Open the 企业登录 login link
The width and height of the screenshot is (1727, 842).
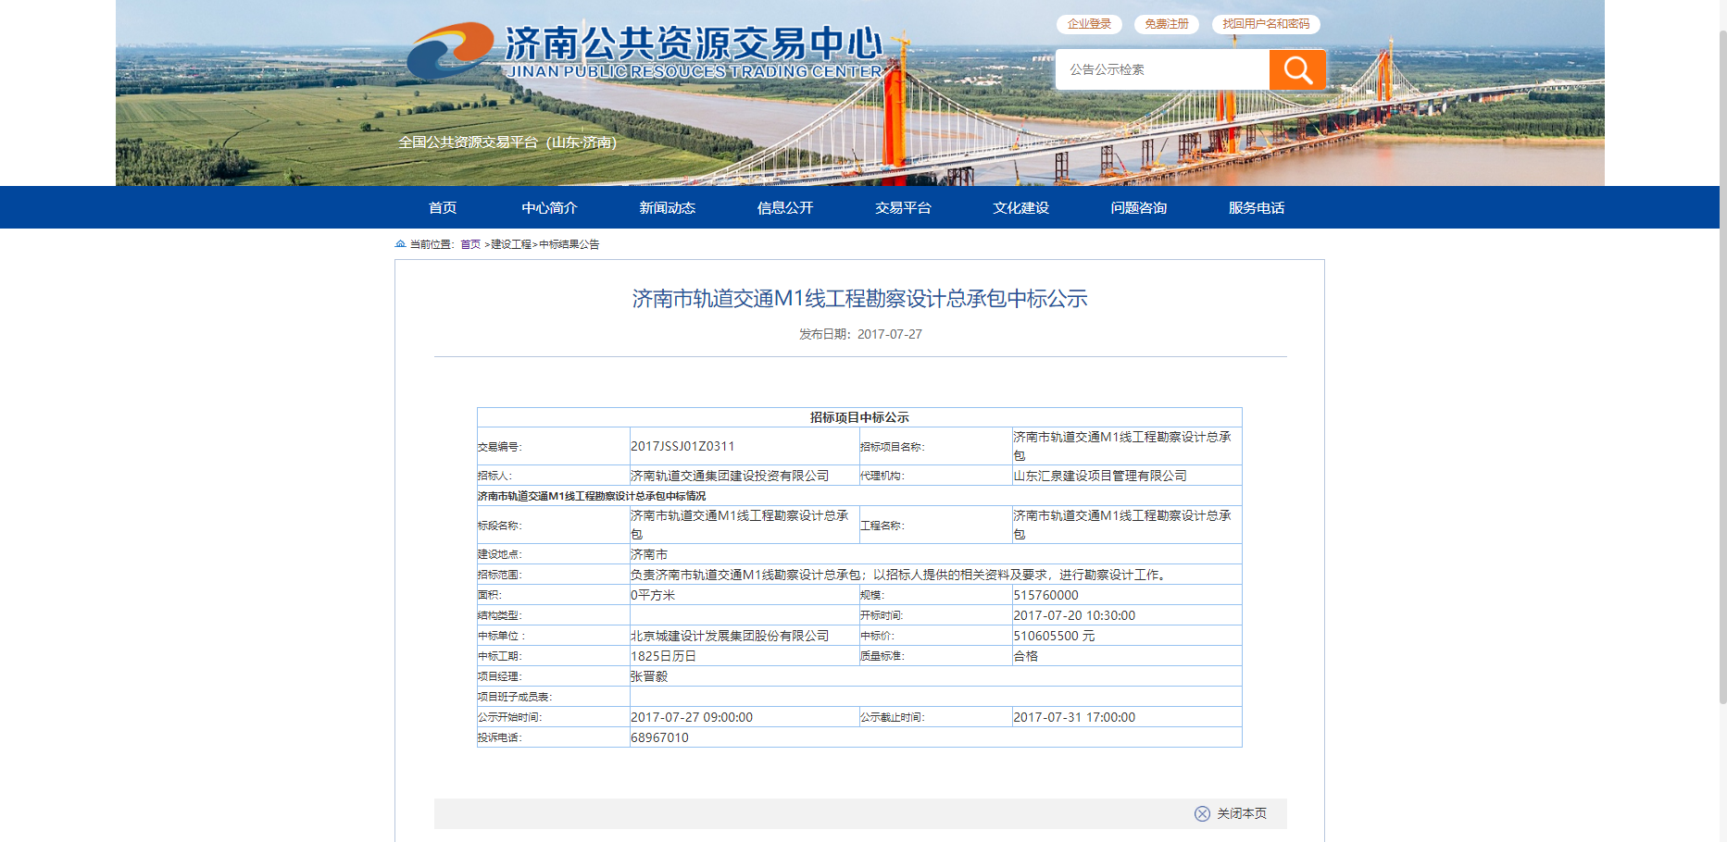tap(1089, 24)
